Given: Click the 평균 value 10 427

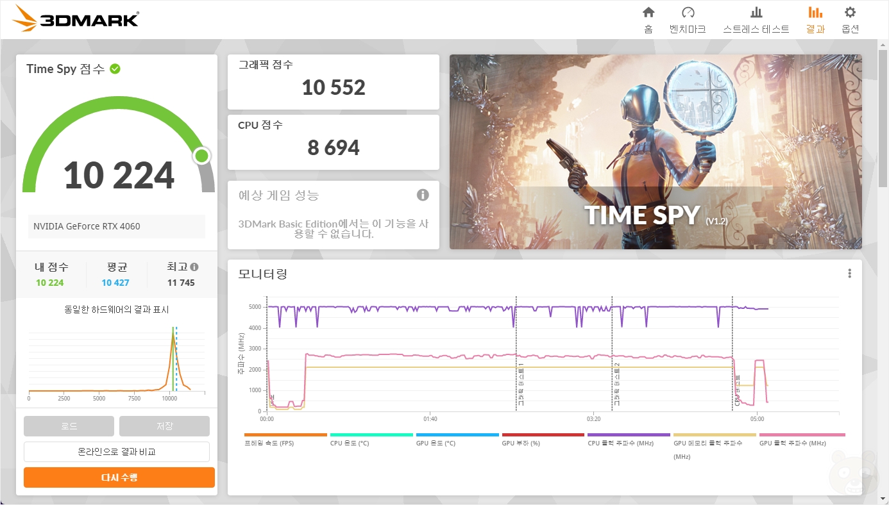Looking at the screenshot, I should [115, 283].
